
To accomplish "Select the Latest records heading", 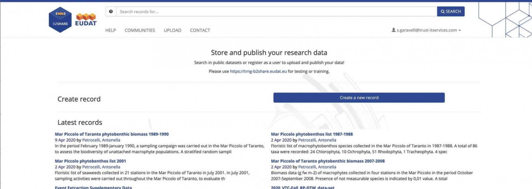I will (x=80, y=122).
